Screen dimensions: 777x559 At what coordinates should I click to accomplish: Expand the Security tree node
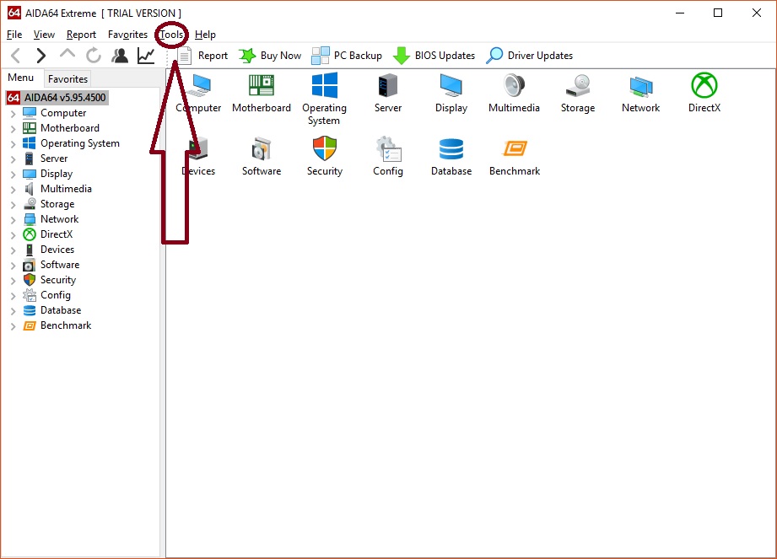coord(13,281)
